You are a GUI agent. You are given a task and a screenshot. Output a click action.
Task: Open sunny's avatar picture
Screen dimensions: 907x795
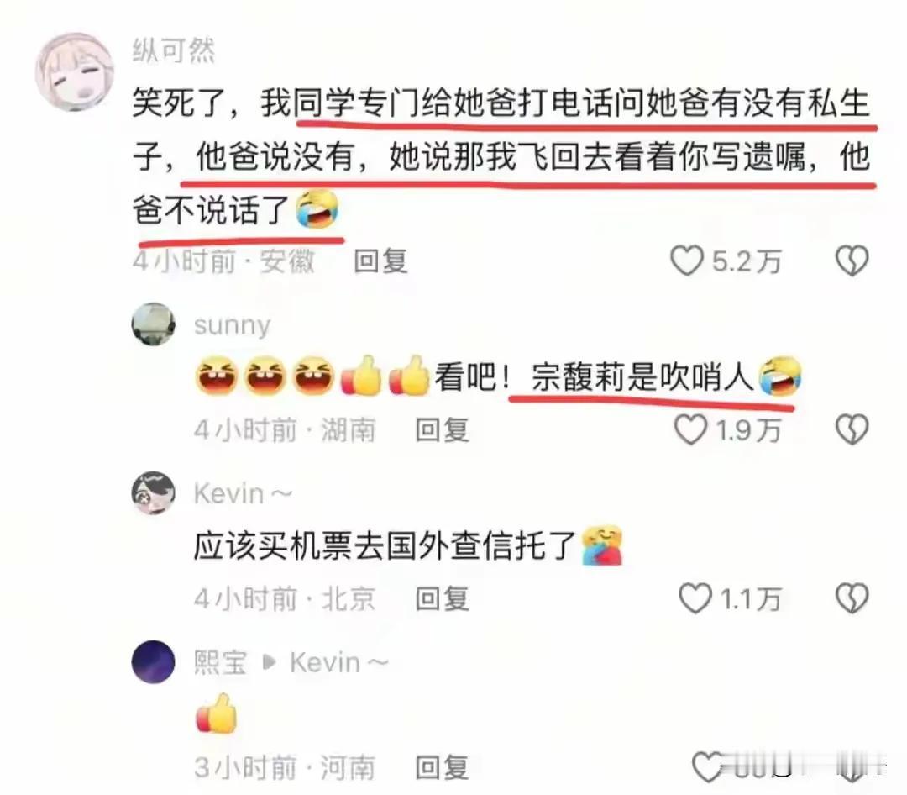pos(154,324)
